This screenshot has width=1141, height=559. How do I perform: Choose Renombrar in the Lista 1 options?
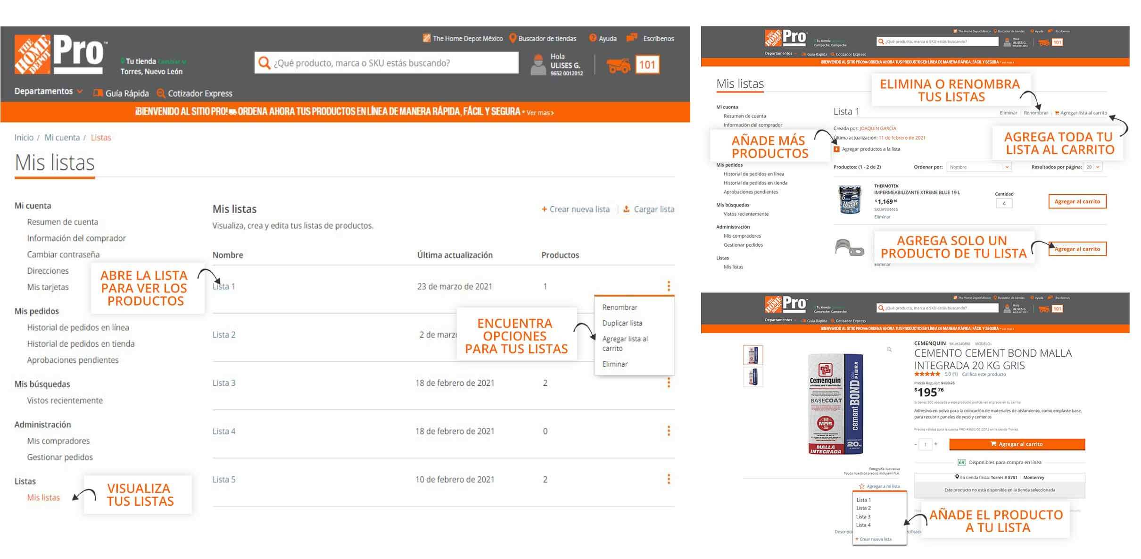click(x=1036, y=112)
